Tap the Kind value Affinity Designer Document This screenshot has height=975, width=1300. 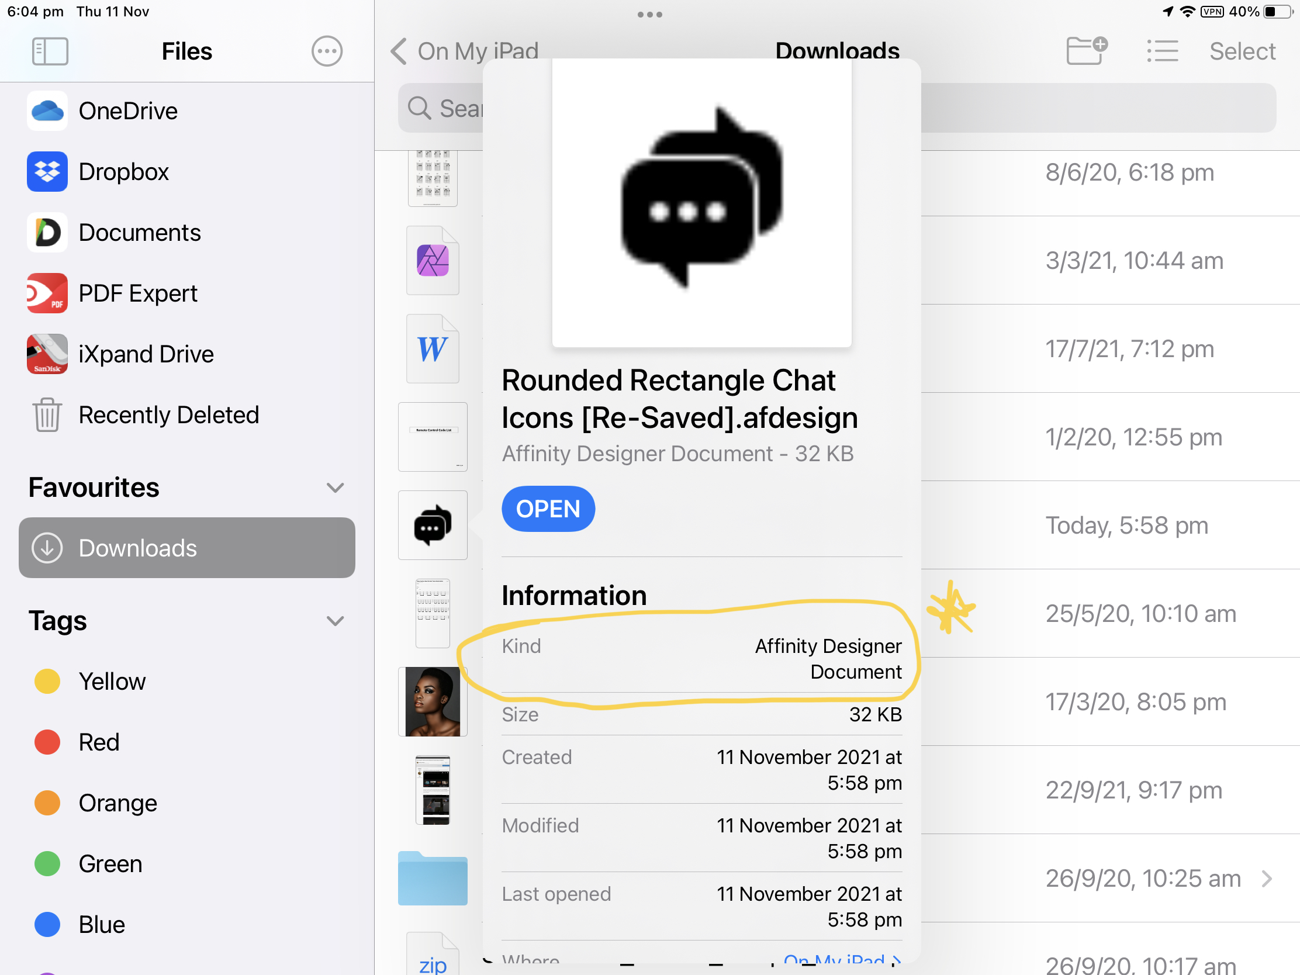pos(828,659)
